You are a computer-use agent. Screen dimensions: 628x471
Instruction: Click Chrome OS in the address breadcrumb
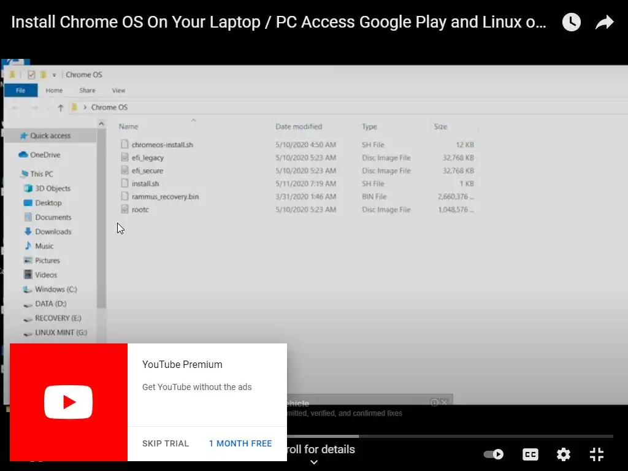pos(109,107)
